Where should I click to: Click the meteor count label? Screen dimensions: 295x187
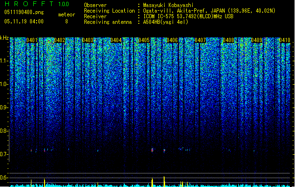point(67,14)
